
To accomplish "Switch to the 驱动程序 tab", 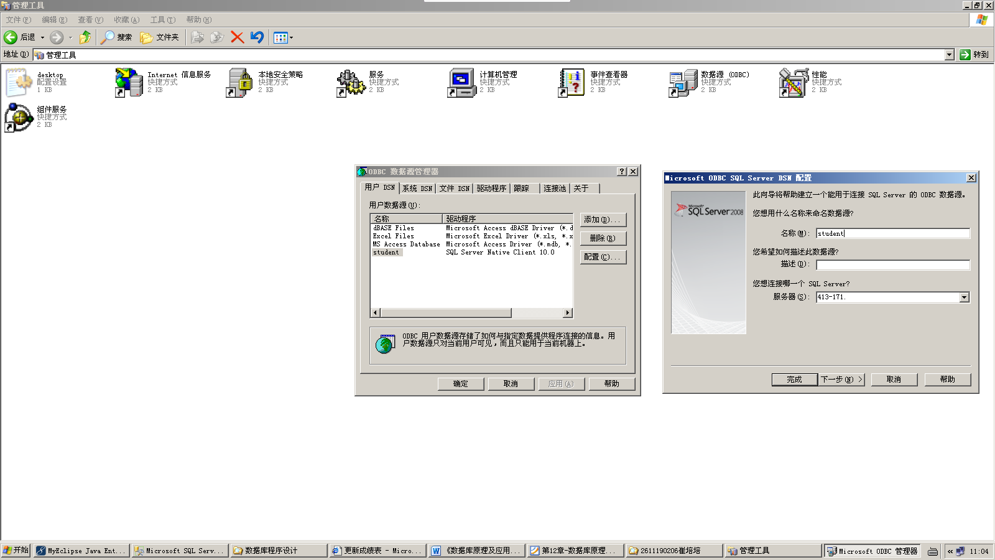I will coord(491,189).
